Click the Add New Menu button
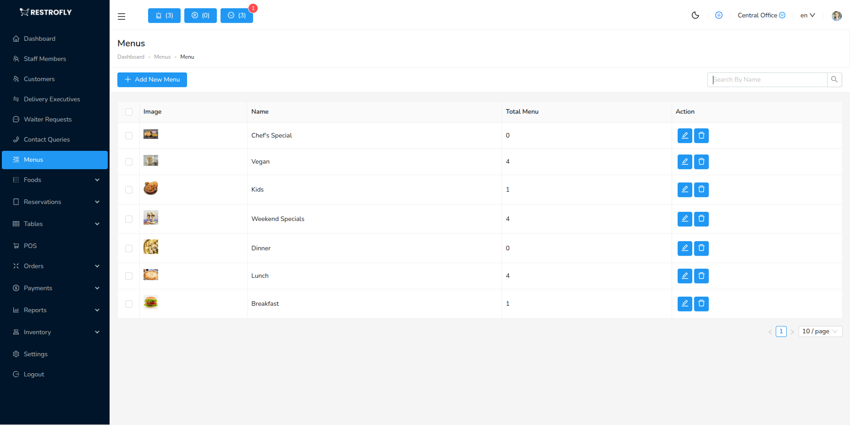This screenshot has height=425, width=850. [152, 79]
